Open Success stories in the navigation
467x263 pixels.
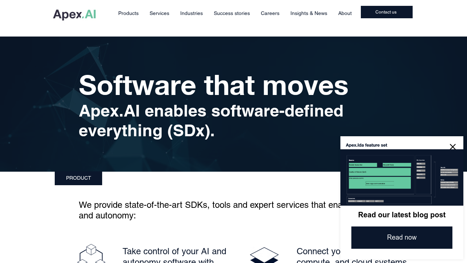232,13
